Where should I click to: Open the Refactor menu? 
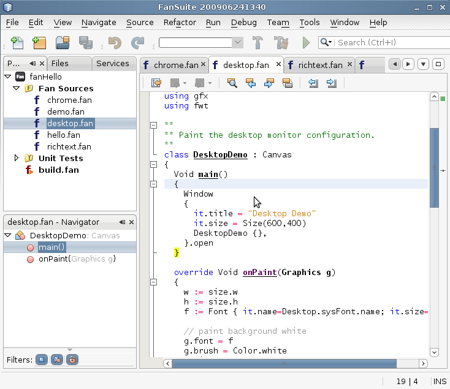coord(180,23)
